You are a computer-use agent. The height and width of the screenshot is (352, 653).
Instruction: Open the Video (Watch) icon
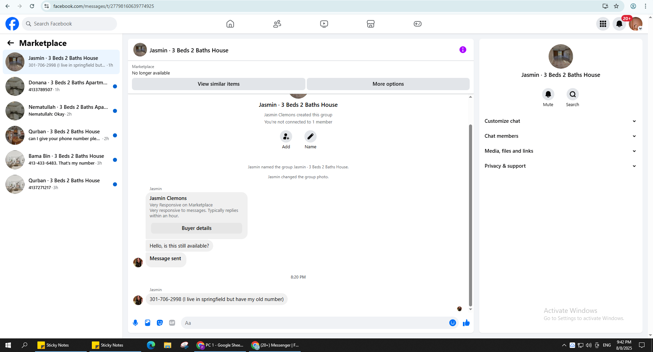click(x=324, y=24)
